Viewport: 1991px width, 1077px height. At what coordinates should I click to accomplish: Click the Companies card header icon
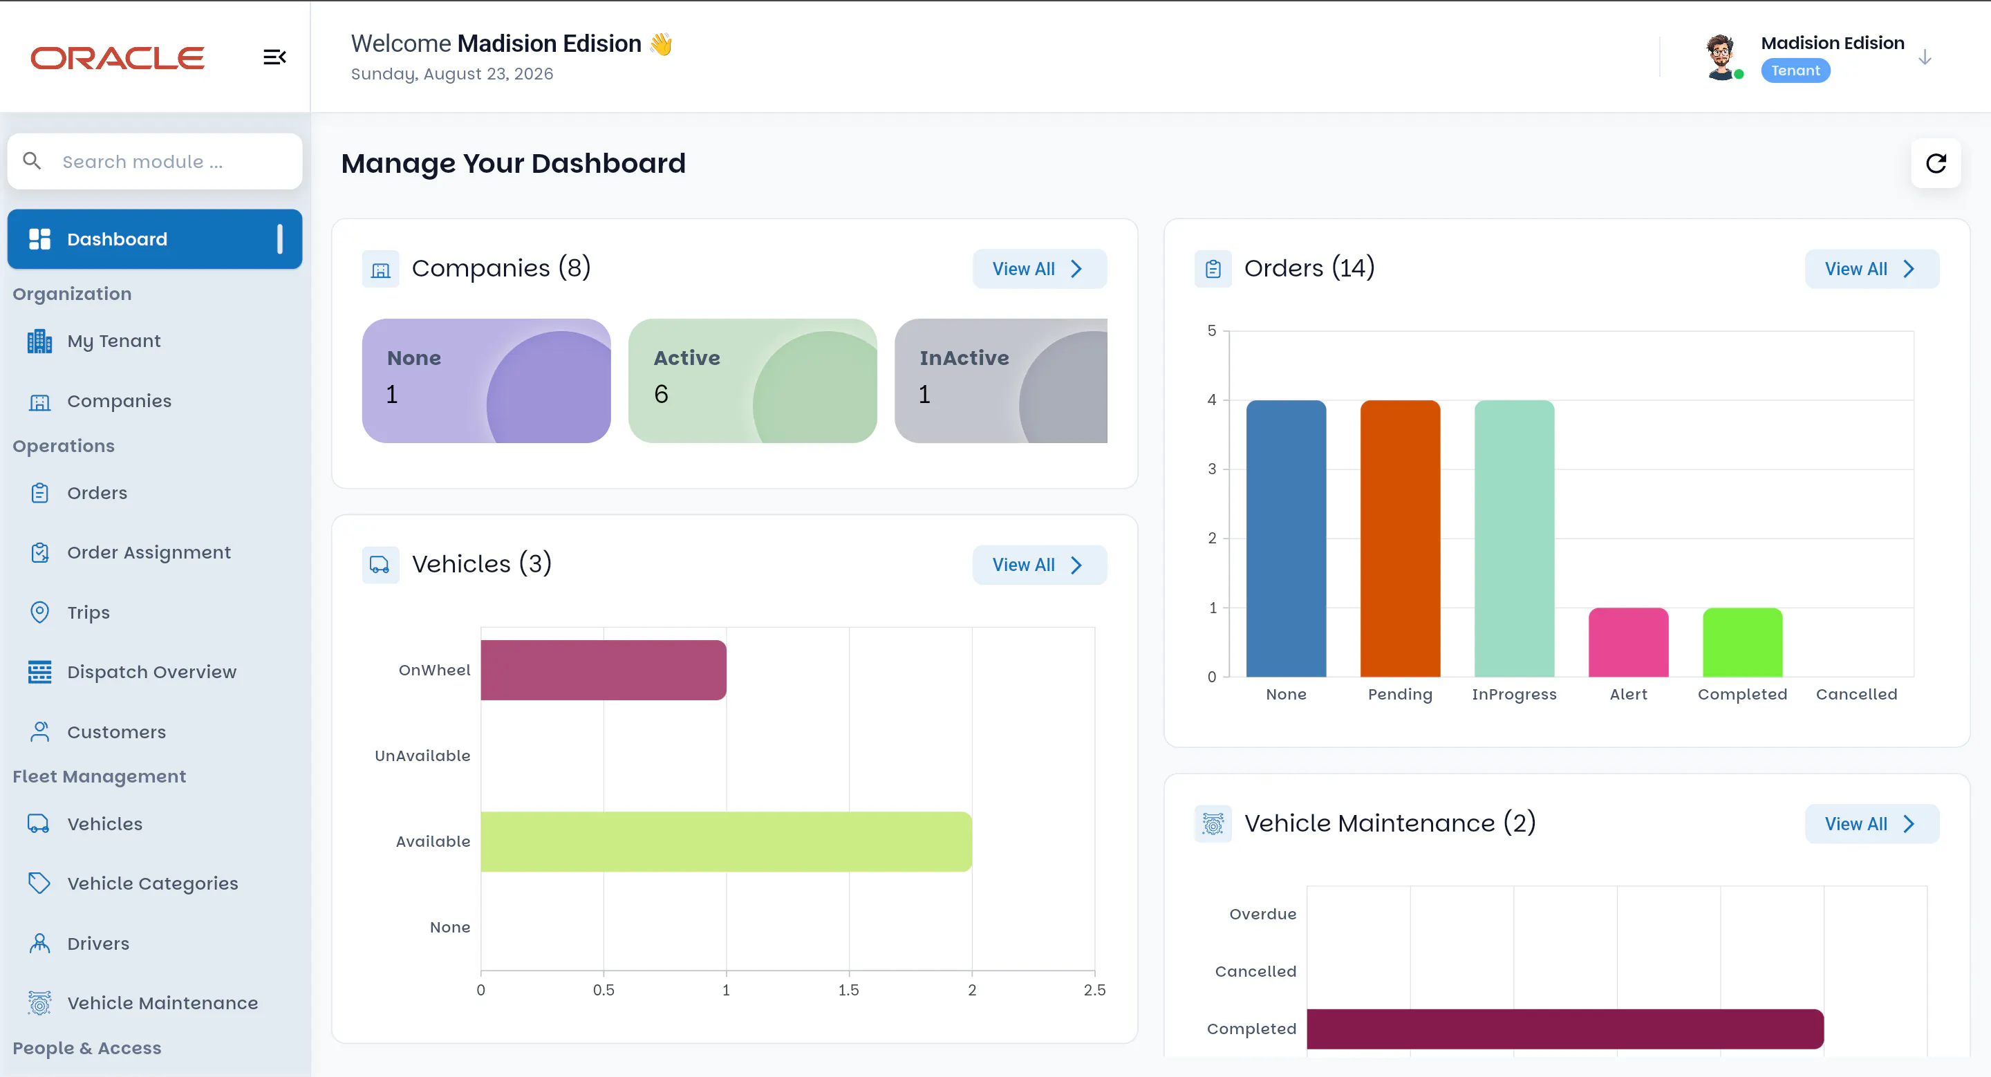(380, 269)
